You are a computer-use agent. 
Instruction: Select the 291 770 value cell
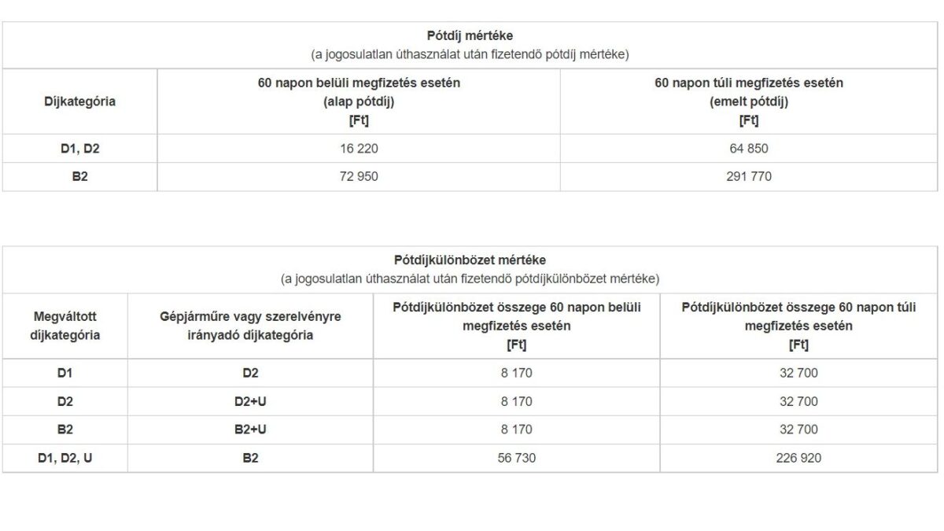(749, 176)
